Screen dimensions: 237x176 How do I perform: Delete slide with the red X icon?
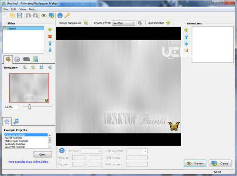50,36
